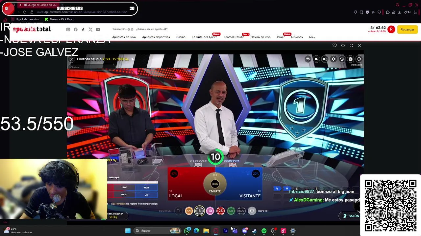This screenshot has height=236, width=421.
Task: Open the X (Twitter) social icon
Action: tap(90, 29)
